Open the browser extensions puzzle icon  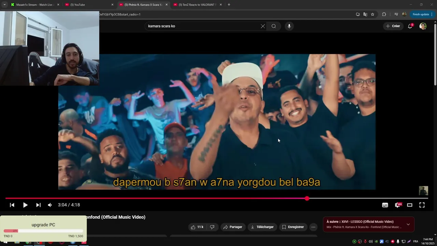384,14
